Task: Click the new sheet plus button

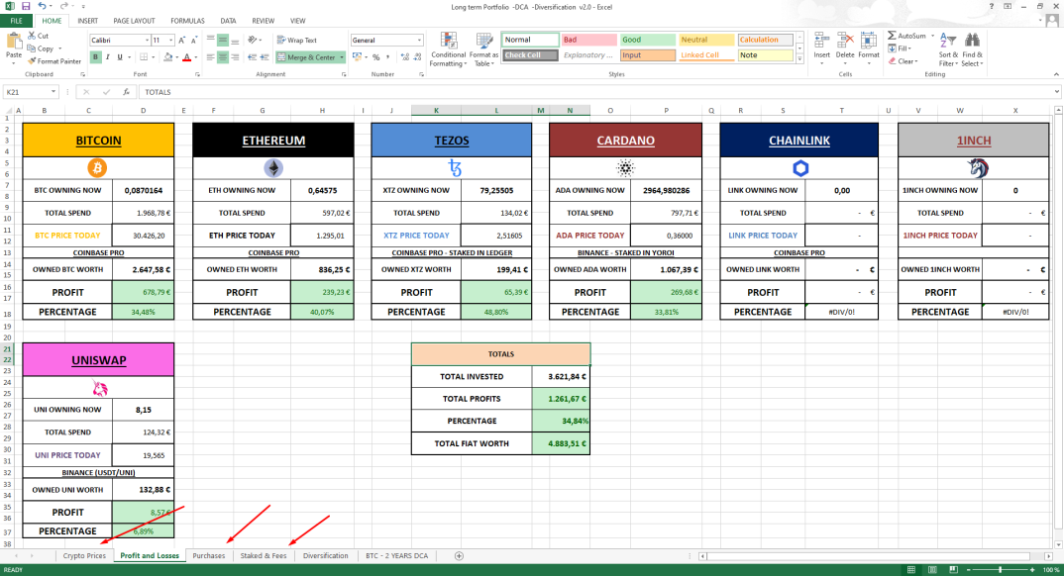Action: [x=459, y=555]
